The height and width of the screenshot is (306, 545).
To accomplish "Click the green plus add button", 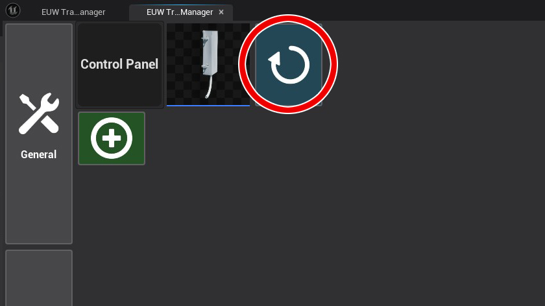I will 112,138.
